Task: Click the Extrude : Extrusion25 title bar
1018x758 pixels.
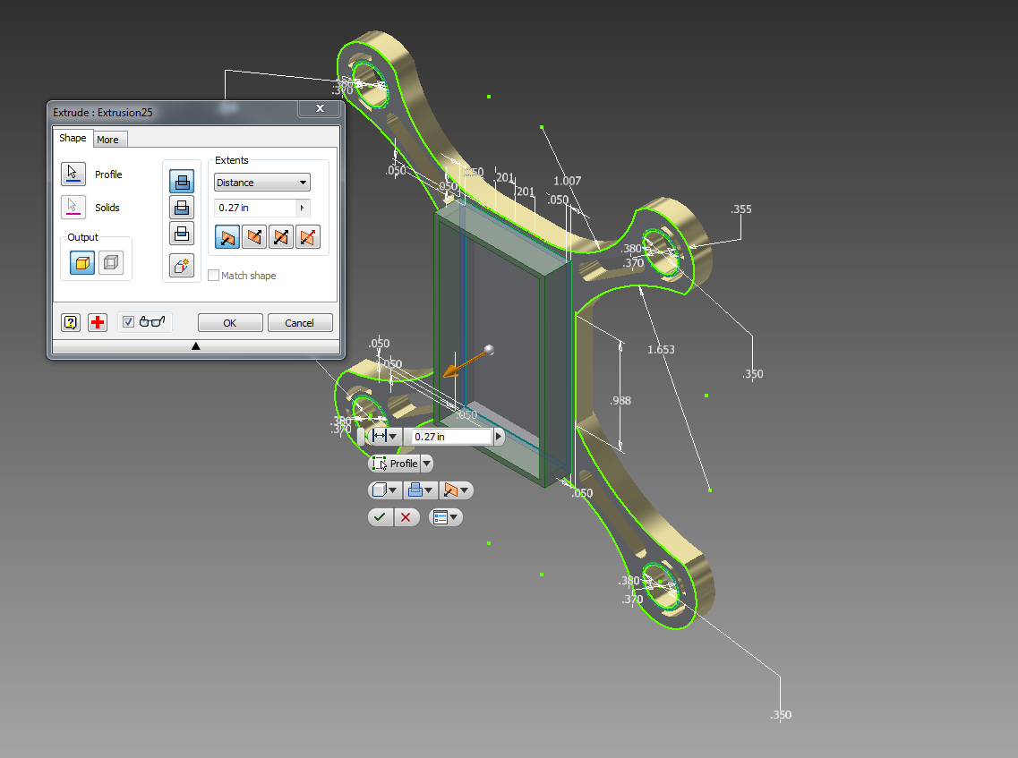Action: tap(174, 112)
